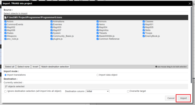Click the Select none button
Image resolution: width=195 pixels, height=105 pixels.
pyautogui.click(x=23, y=67)
